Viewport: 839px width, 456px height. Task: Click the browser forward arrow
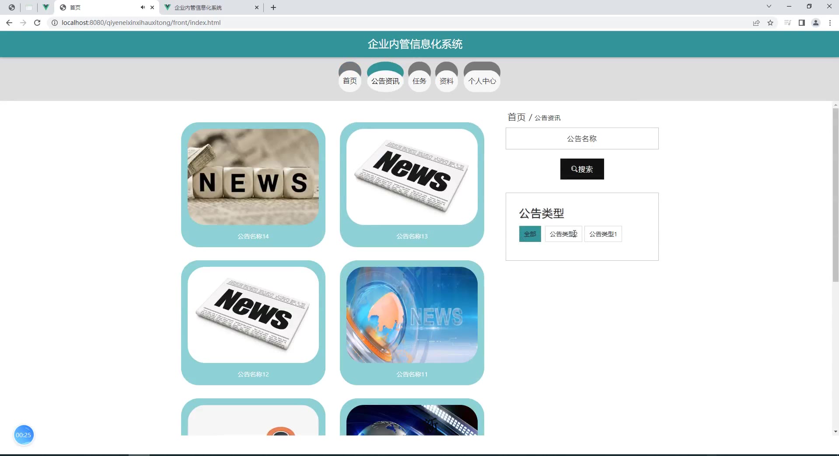coord(23,23)
